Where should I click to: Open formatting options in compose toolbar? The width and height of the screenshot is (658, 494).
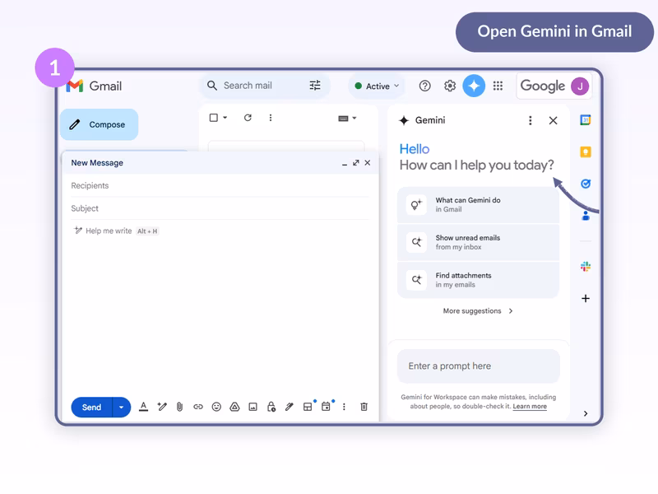pos(143,407)
